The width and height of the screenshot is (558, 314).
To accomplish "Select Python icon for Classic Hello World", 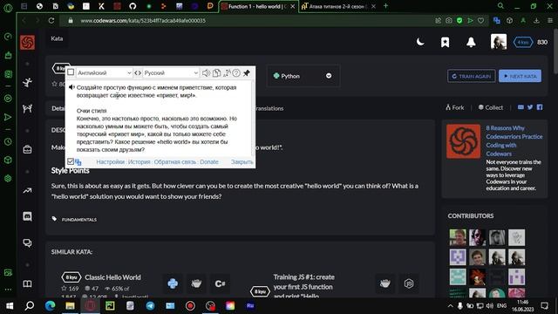I will coord(173,283).
